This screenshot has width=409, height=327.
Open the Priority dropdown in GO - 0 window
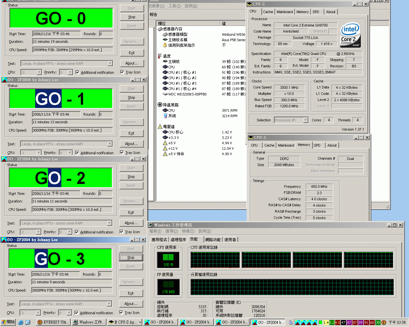click(70, 72)
